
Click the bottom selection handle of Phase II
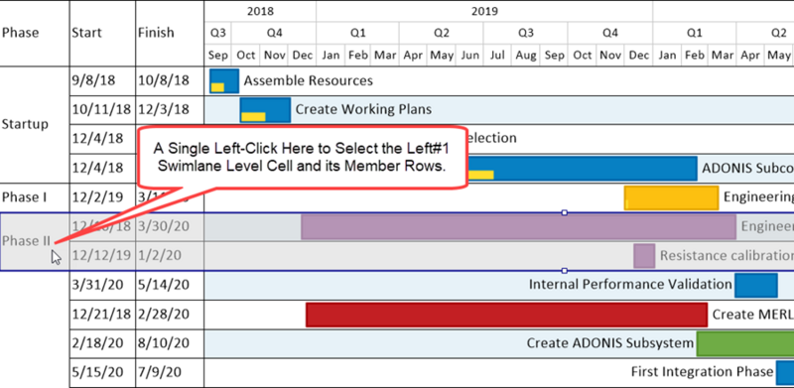coord(565,271)
